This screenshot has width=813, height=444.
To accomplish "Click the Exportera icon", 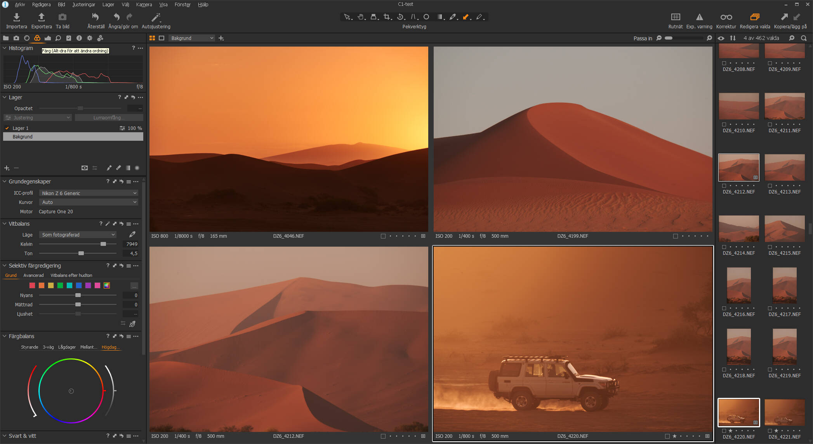I will (41, 17).
